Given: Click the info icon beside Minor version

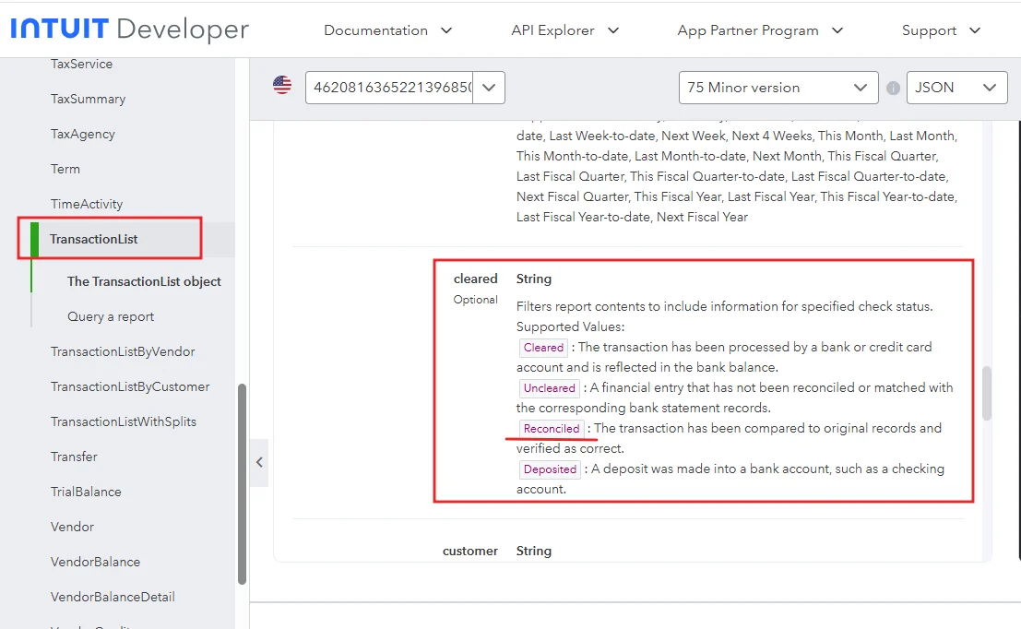Looking at the screenshot, I should click(893, 89).
